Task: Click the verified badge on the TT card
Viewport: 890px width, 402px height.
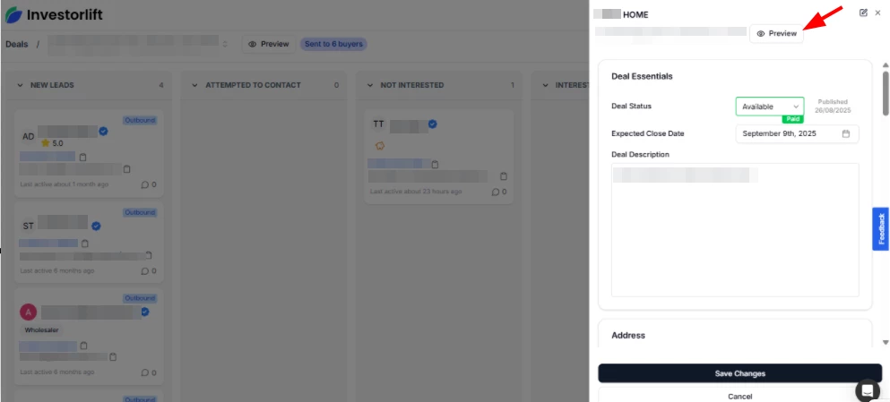Action: (x=433, y=124)
